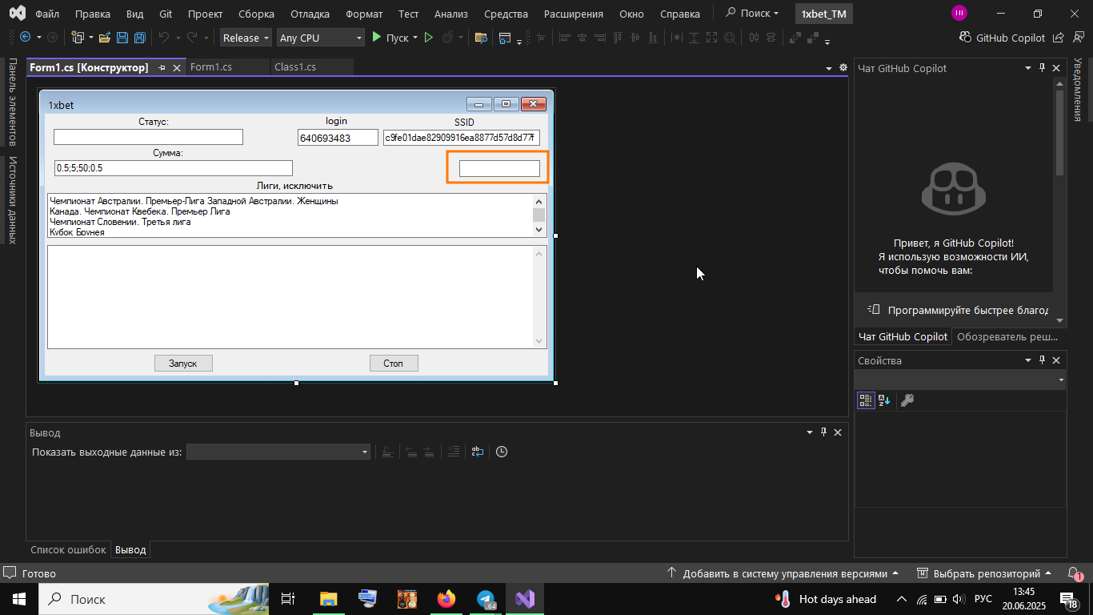Image resolution: width=1093 pixels, height=615 pixels.
Task: Pin the Form1.cs designer tab
Action: point(162,68)
